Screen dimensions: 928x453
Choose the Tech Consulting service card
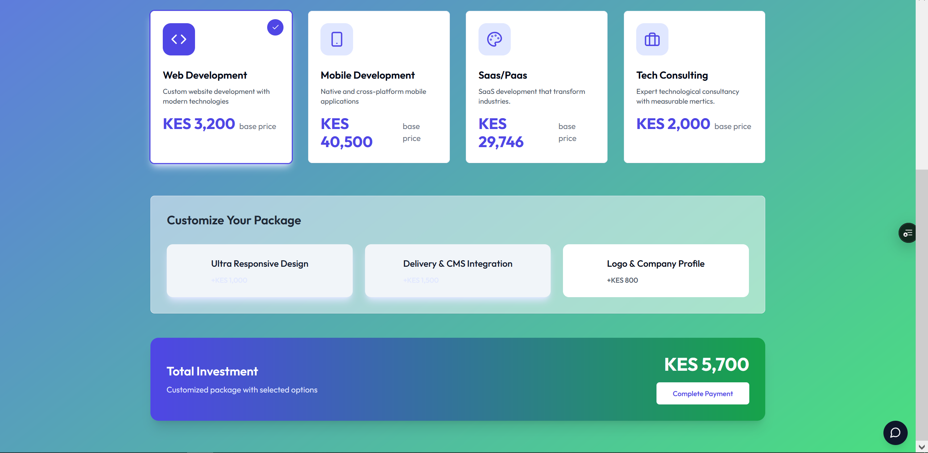tap(694, 87)
